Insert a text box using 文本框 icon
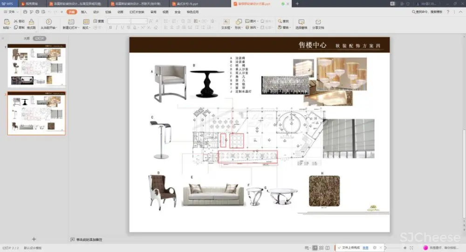The height and width of the screenshot is (252, 466). tap(226, 22)
